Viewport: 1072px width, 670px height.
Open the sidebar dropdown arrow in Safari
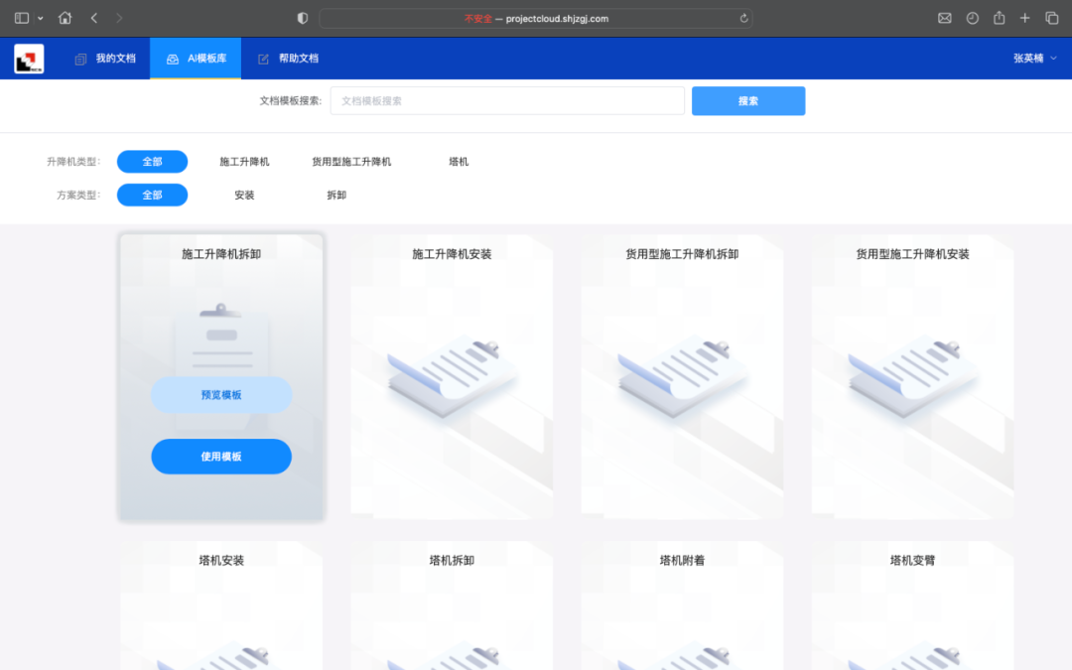(x=41, y=18)
